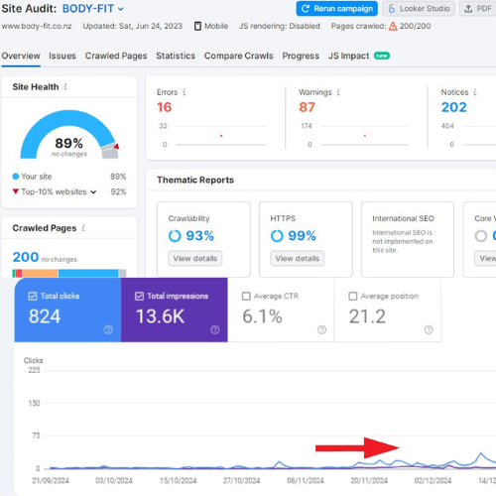
Task: Switch to the Overview tab
Action: tap(21, 56)
